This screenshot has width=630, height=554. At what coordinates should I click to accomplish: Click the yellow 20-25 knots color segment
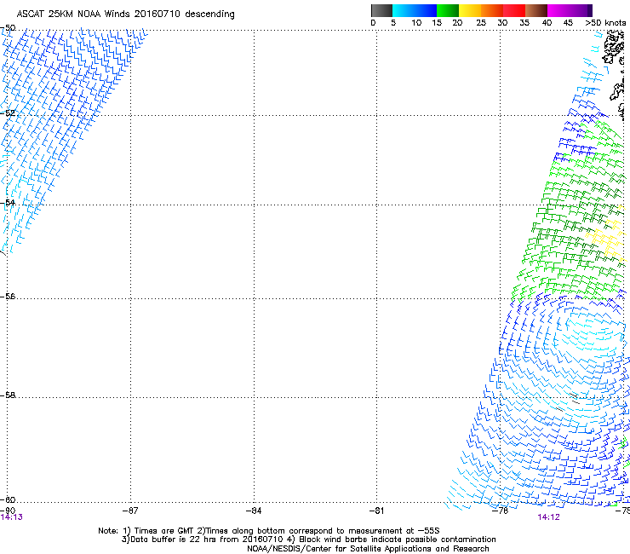[470, 10]
